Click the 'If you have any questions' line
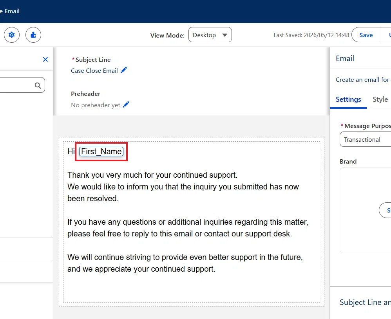This screenshot has height=319, width=391. [188, 222]
